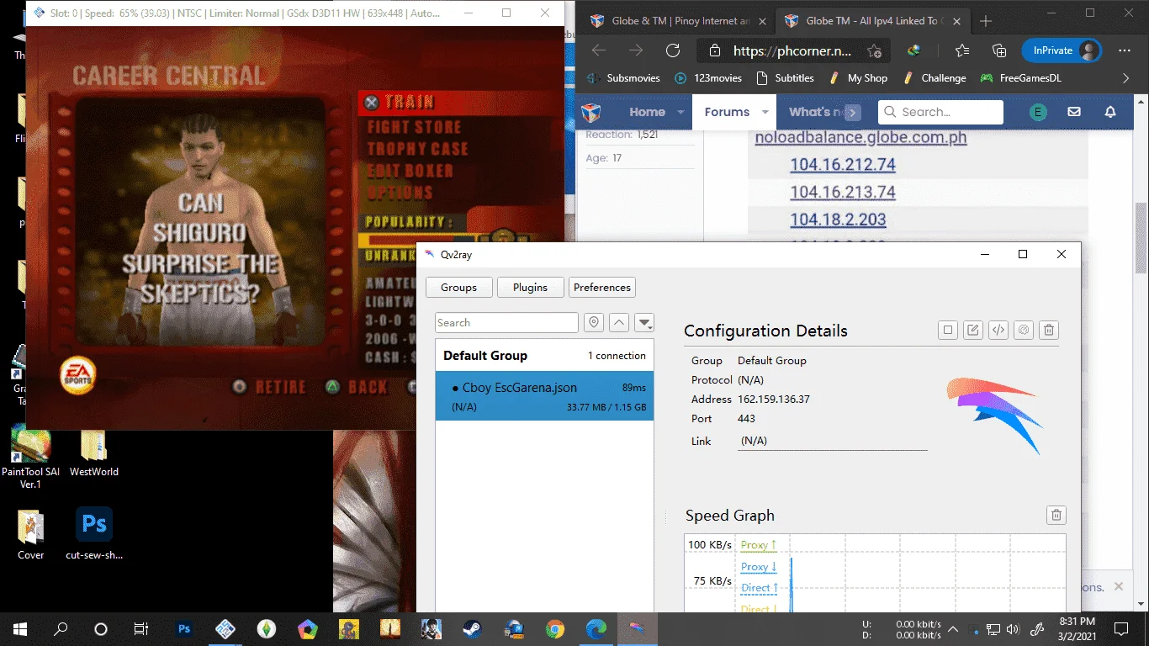Open the phcorner inbox envelope icon
The image size is (1149, 646).
pyautogui.click(x=1074, y=112)
